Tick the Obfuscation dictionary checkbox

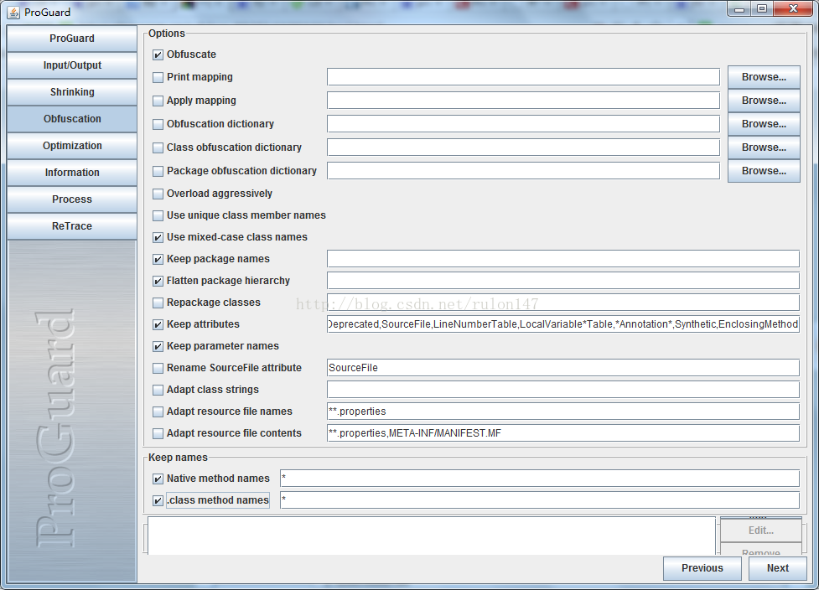coord(158,124)
